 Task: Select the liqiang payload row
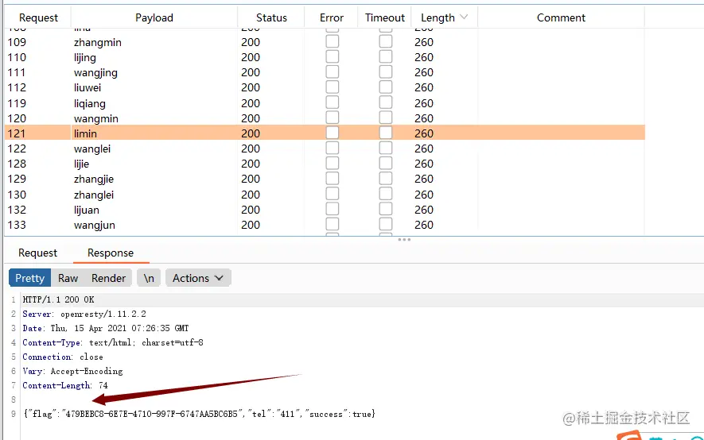(x=325, y=103)
